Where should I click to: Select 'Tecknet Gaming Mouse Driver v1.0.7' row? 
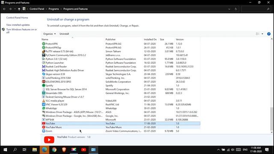(x=121, y=97)
